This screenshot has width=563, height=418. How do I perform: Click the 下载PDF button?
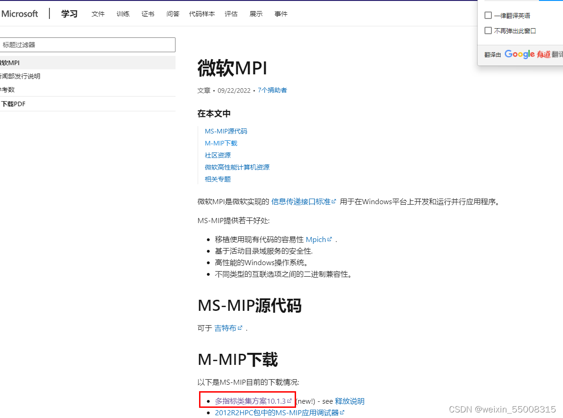pyautogui.click(x=13, y=104)
